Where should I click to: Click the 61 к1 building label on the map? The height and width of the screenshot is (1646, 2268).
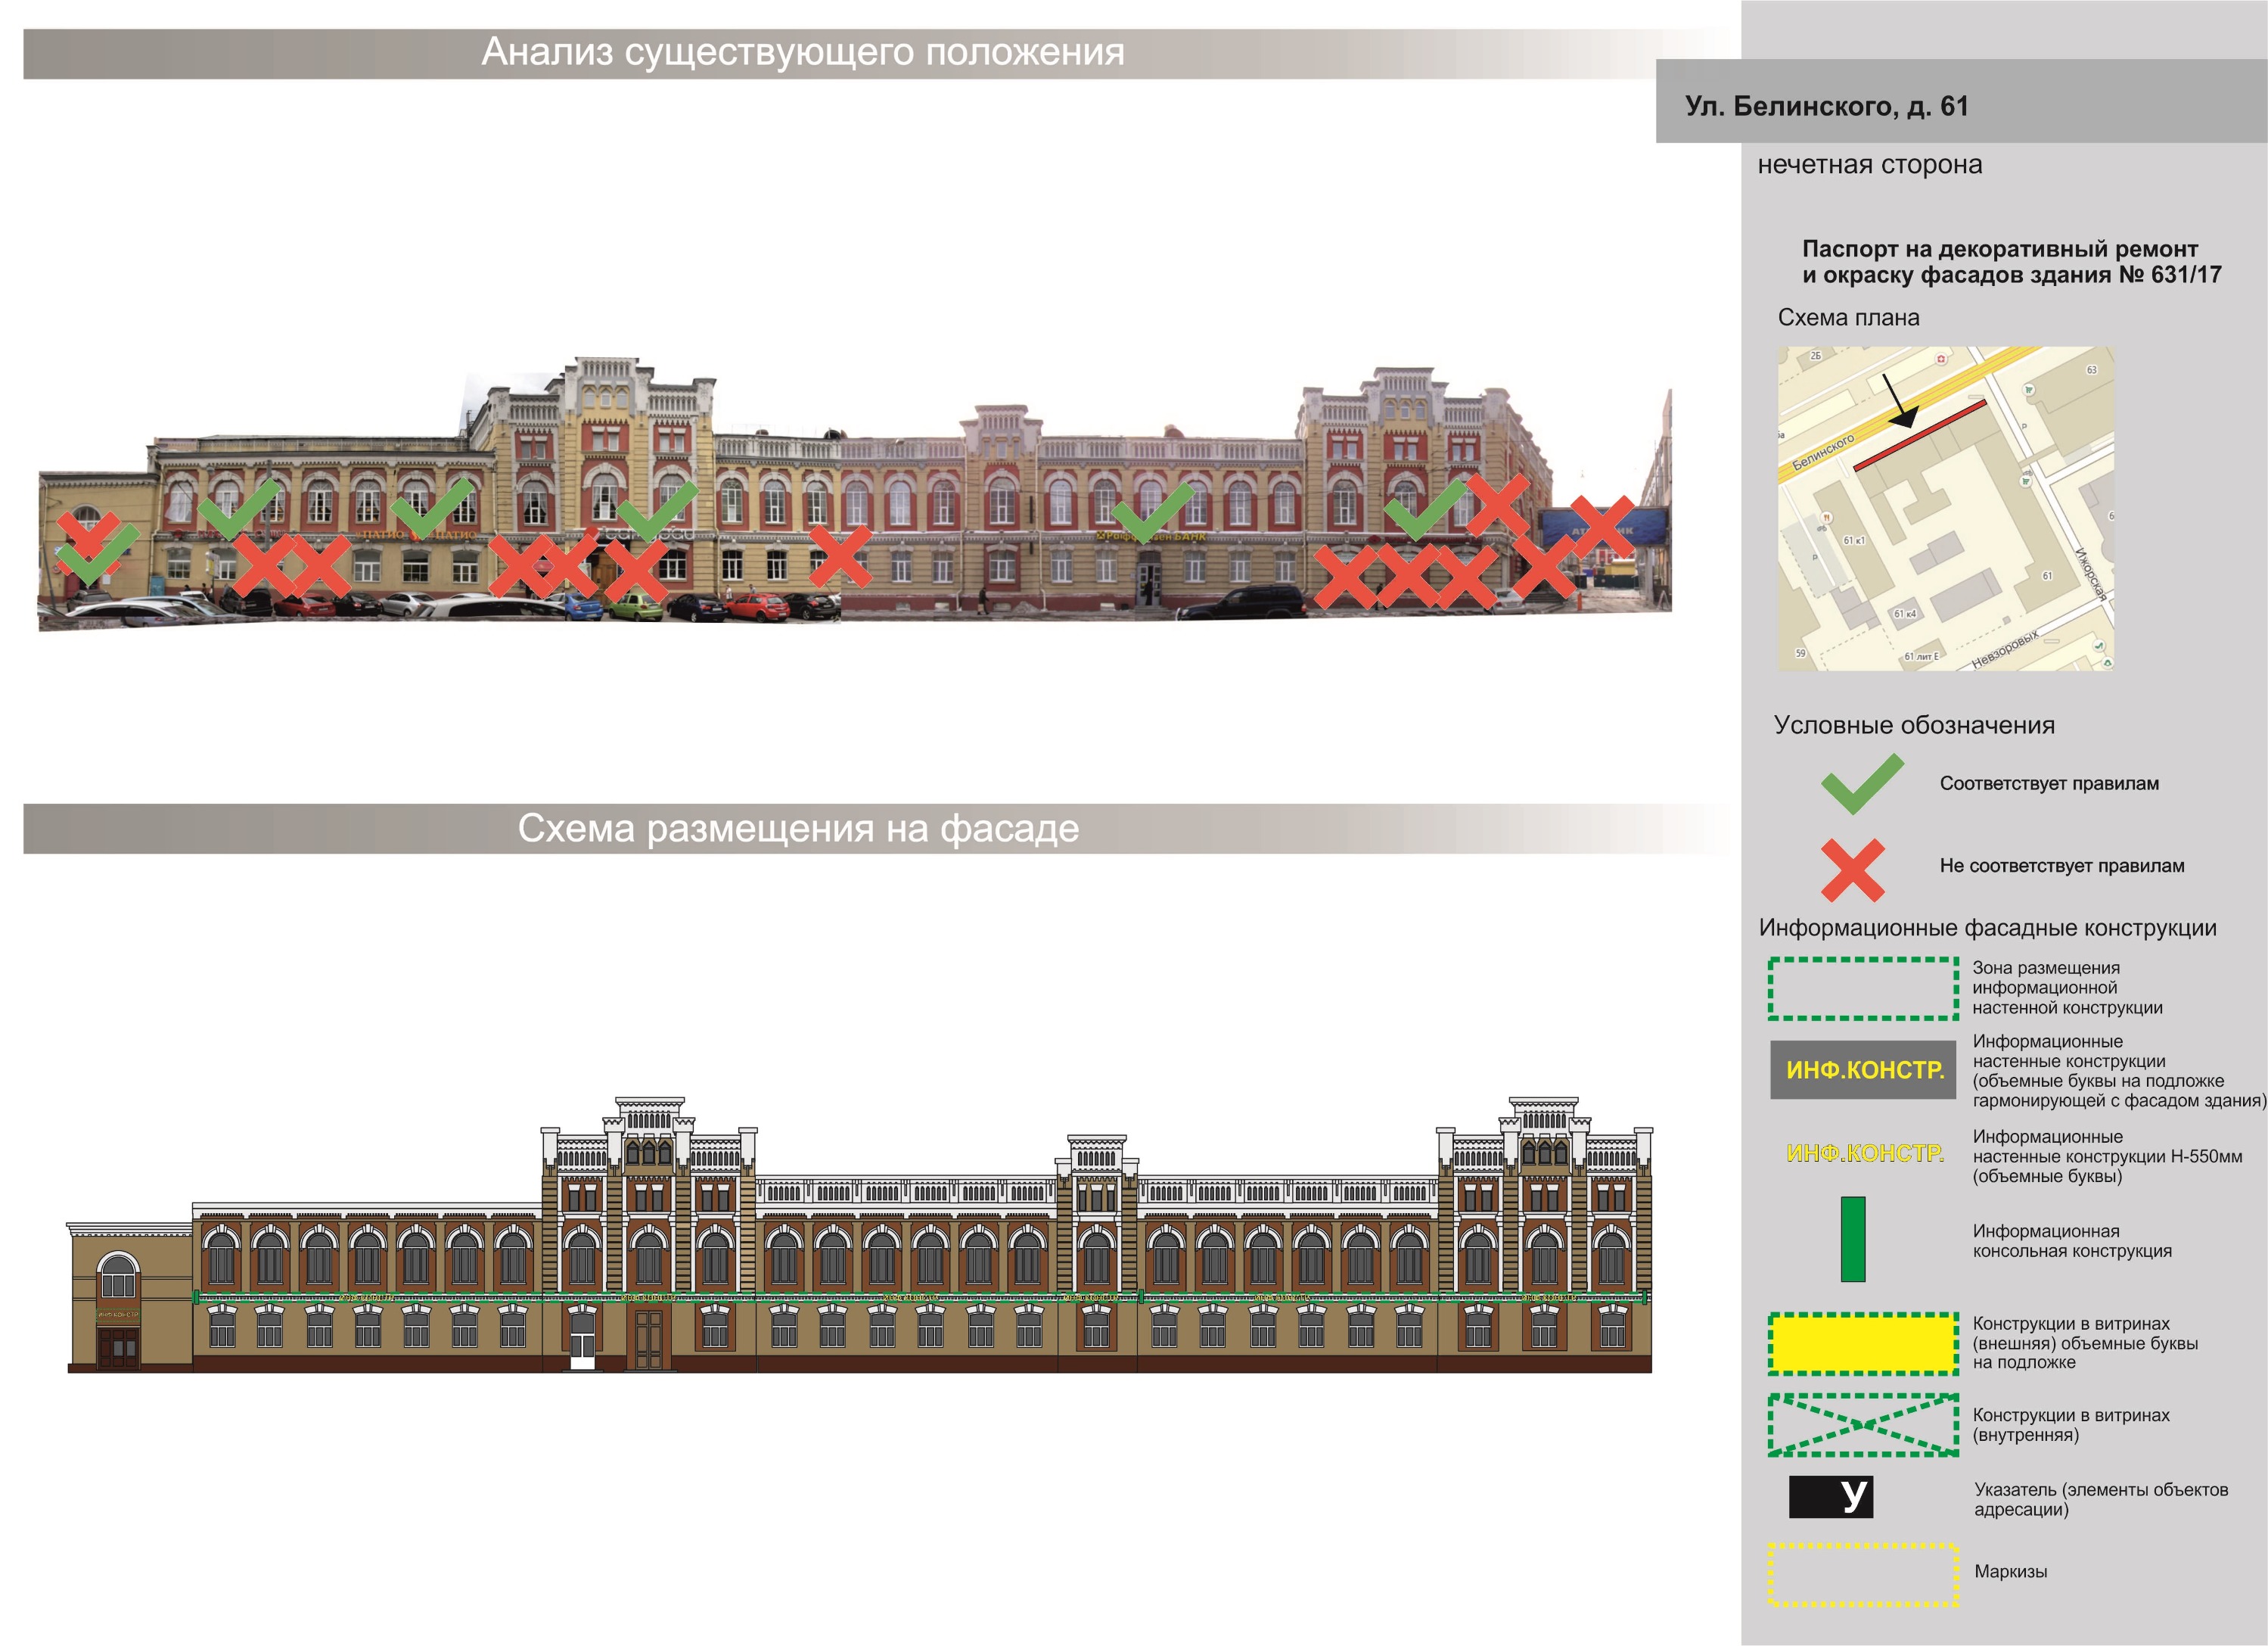(1854, 540)
